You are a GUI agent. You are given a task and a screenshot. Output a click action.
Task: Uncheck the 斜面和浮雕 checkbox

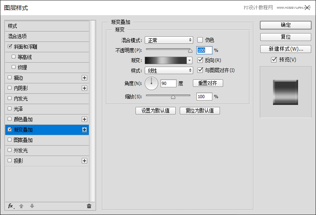[10, 46]
